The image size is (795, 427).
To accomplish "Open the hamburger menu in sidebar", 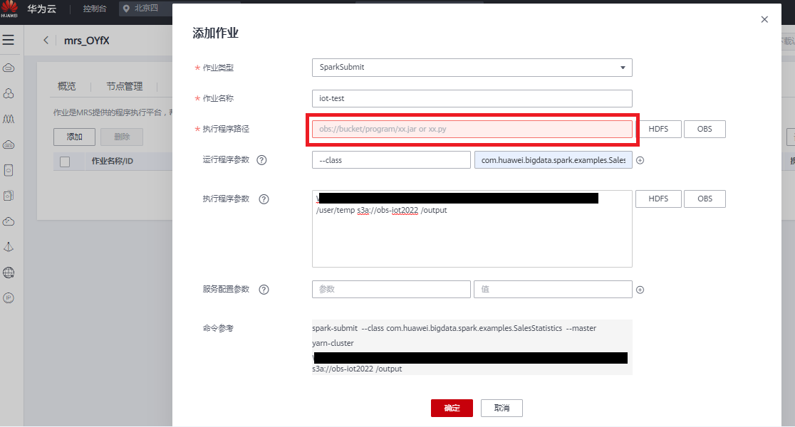I will [x=8, y=40].
